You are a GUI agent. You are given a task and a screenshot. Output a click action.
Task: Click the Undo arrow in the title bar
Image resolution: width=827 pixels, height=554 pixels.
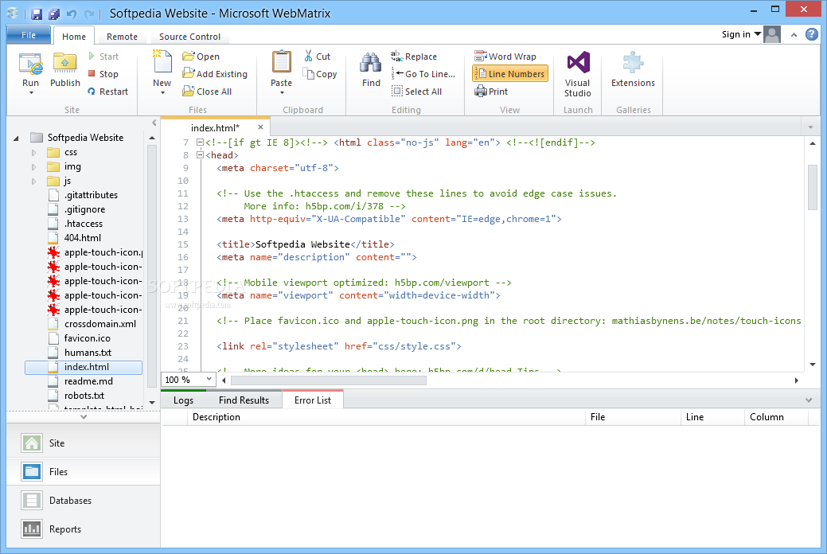click(72, 14)
